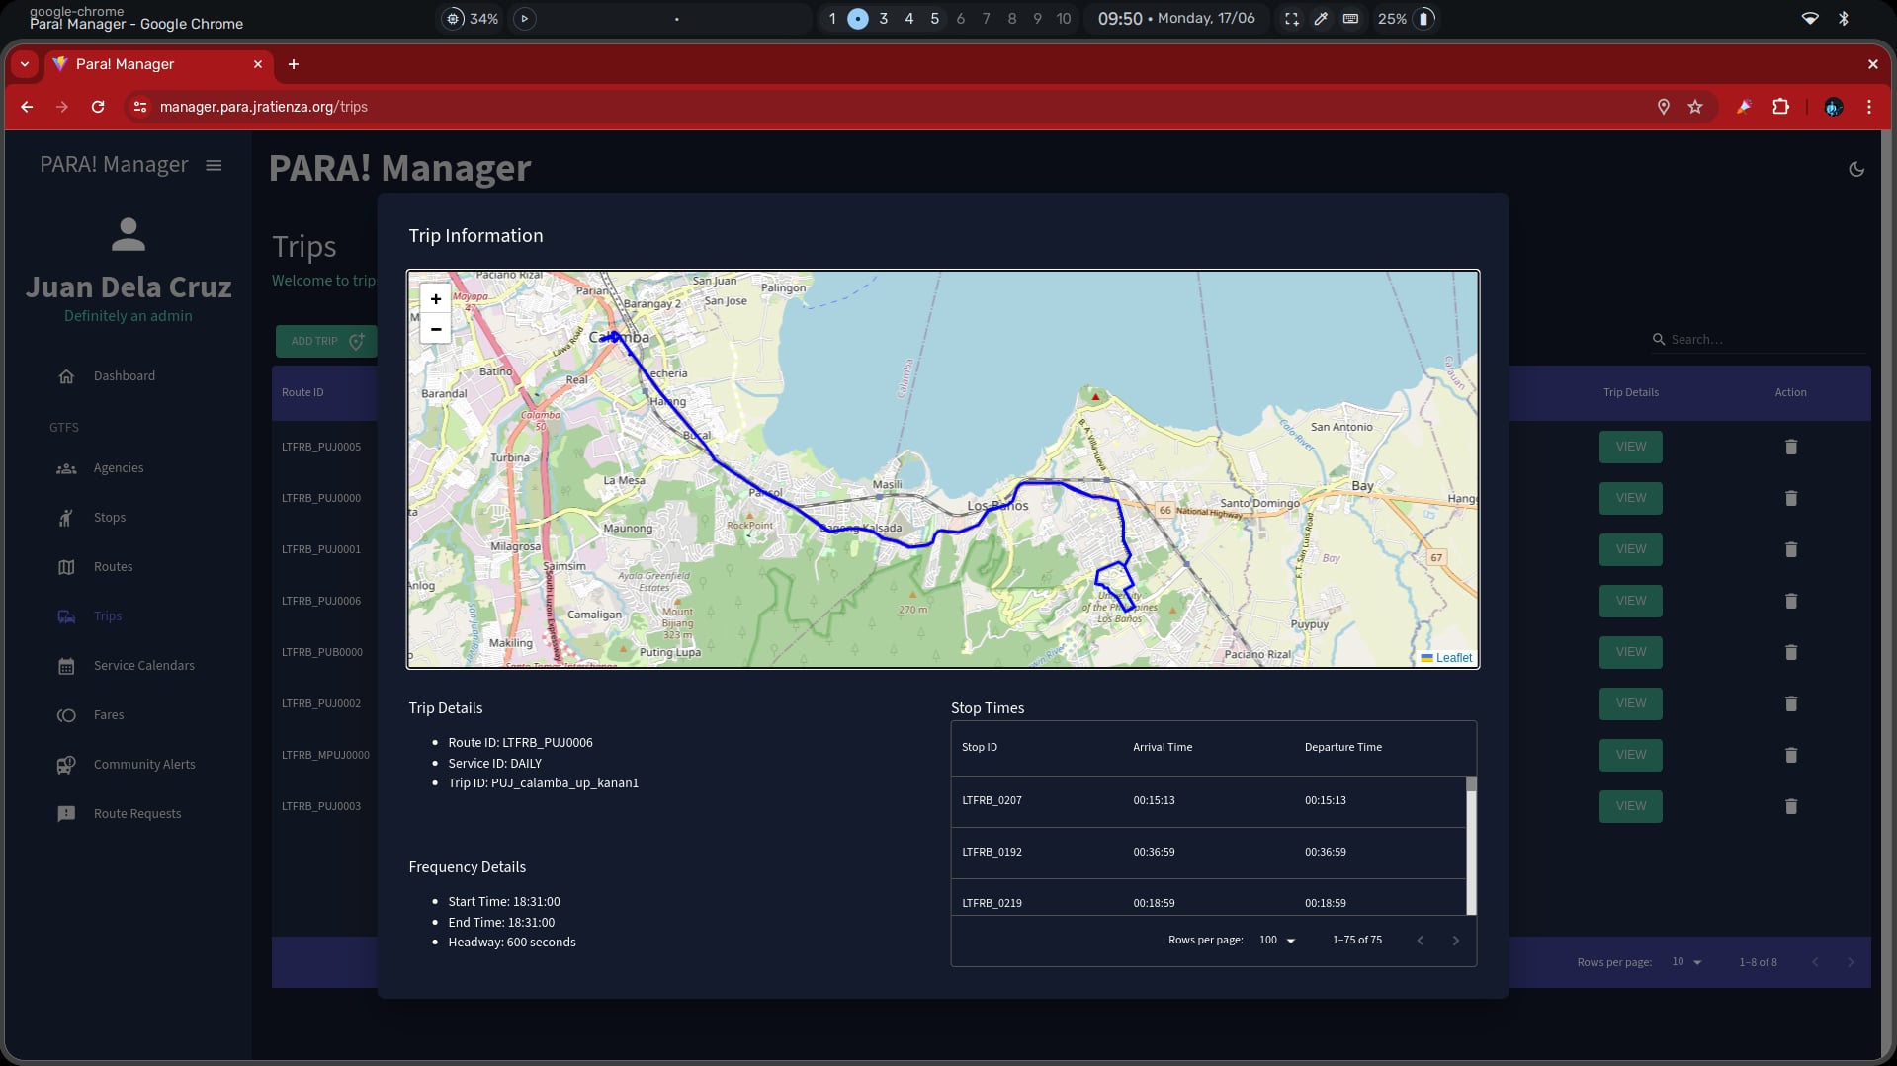Click the Routes map icon
This screenshot has width=1897, height=1066.
[66, 567]
